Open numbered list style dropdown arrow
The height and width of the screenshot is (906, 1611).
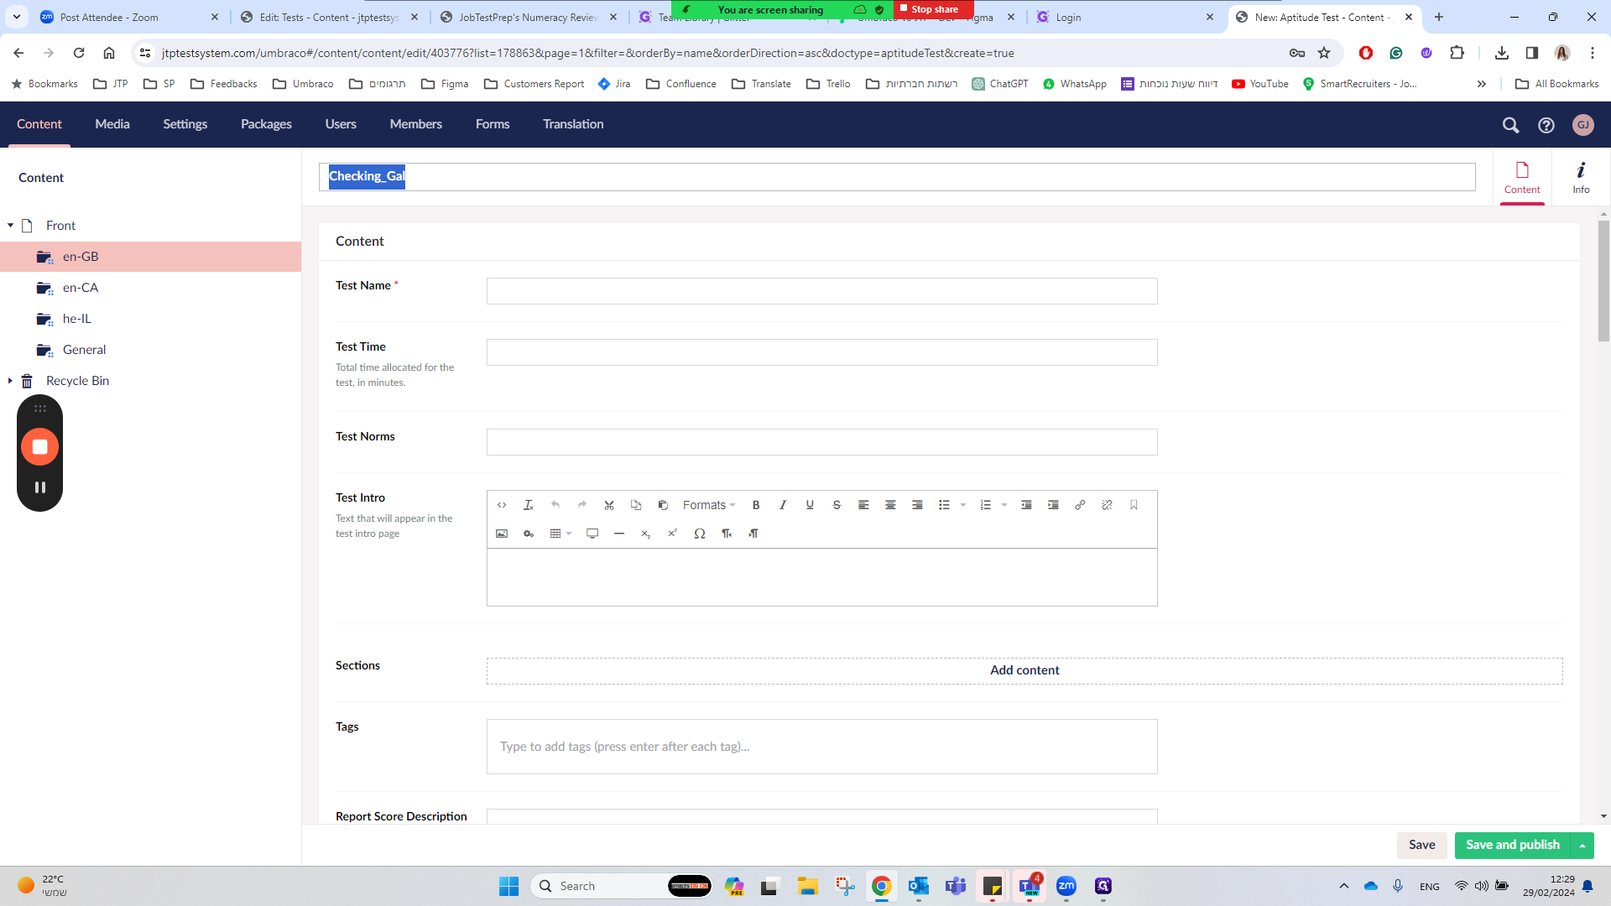1004,505
